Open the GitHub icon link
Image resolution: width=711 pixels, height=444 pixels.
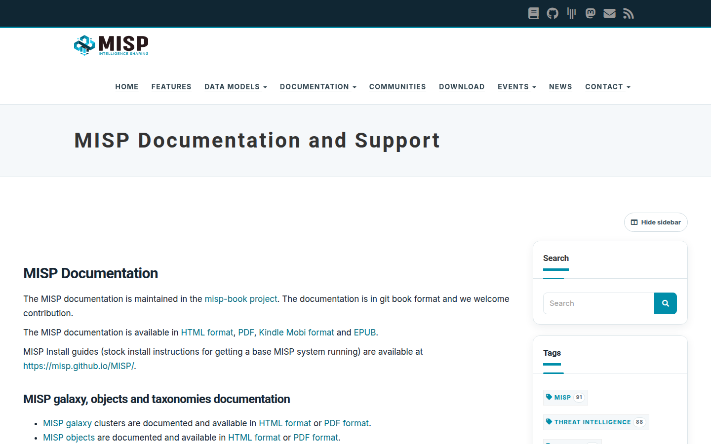[x=553, y=13]
